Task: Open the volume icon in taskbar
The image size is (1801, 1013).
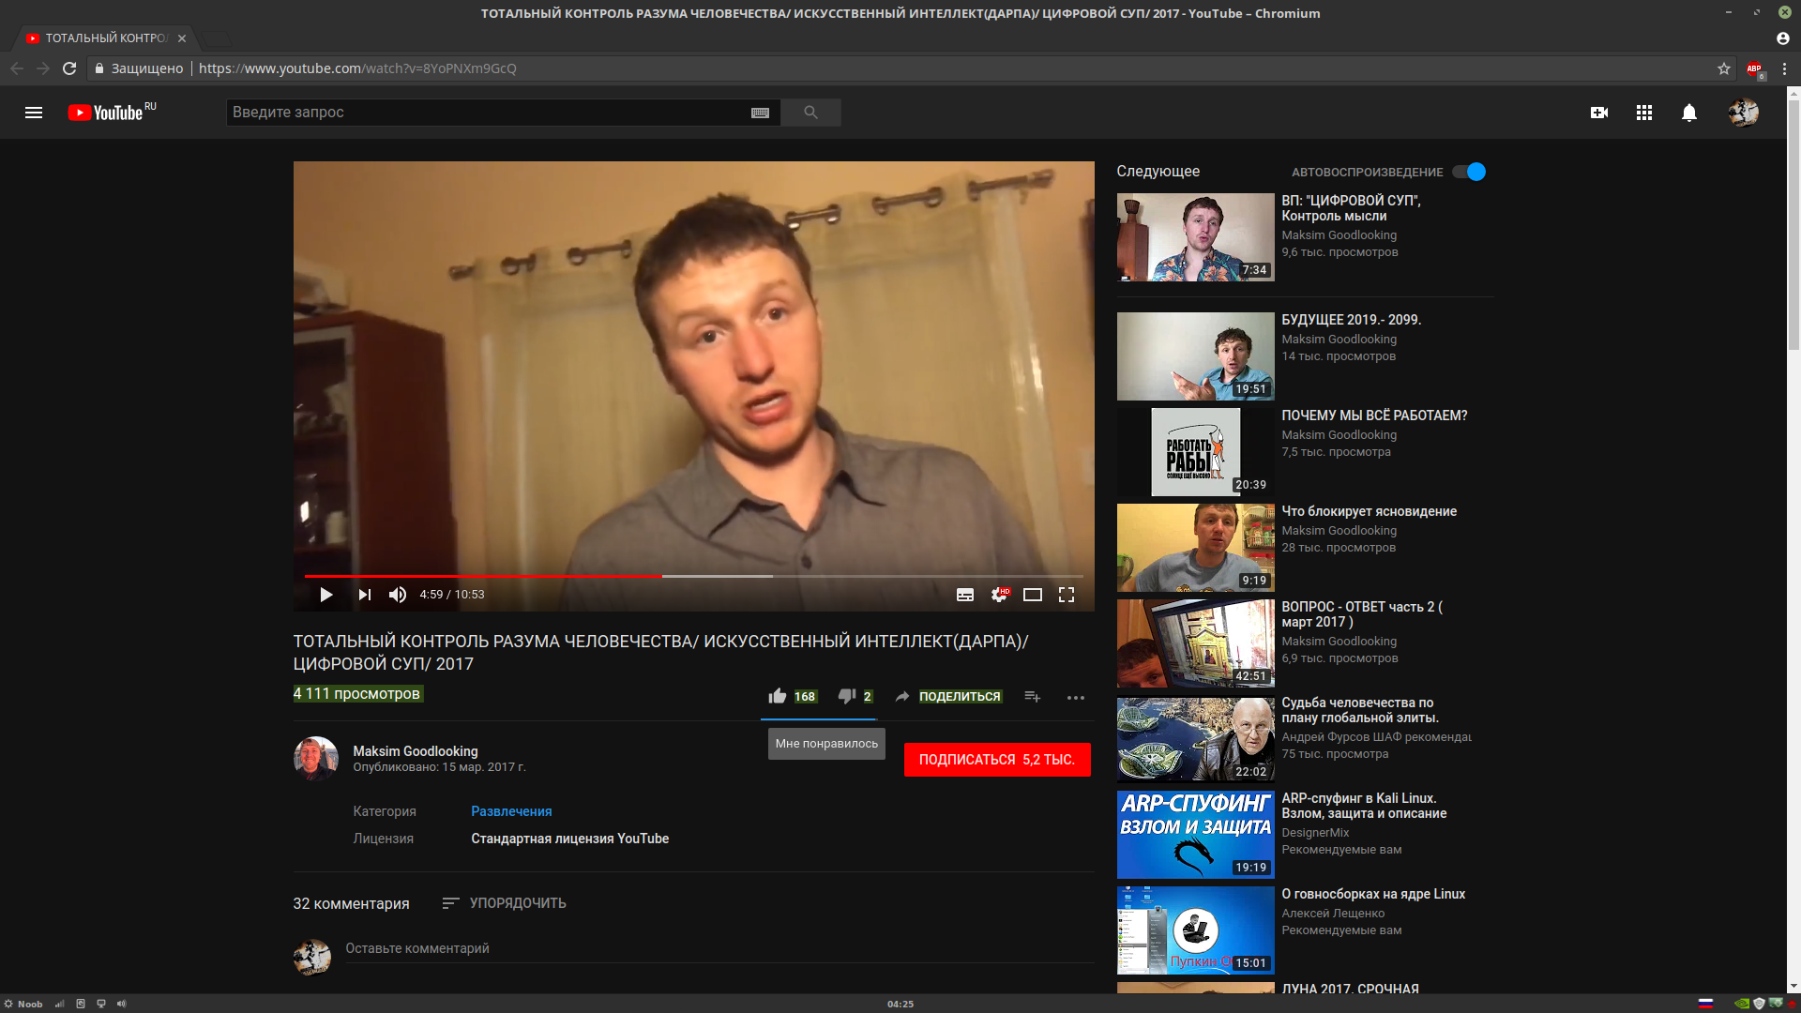Action: point(122,1004)
